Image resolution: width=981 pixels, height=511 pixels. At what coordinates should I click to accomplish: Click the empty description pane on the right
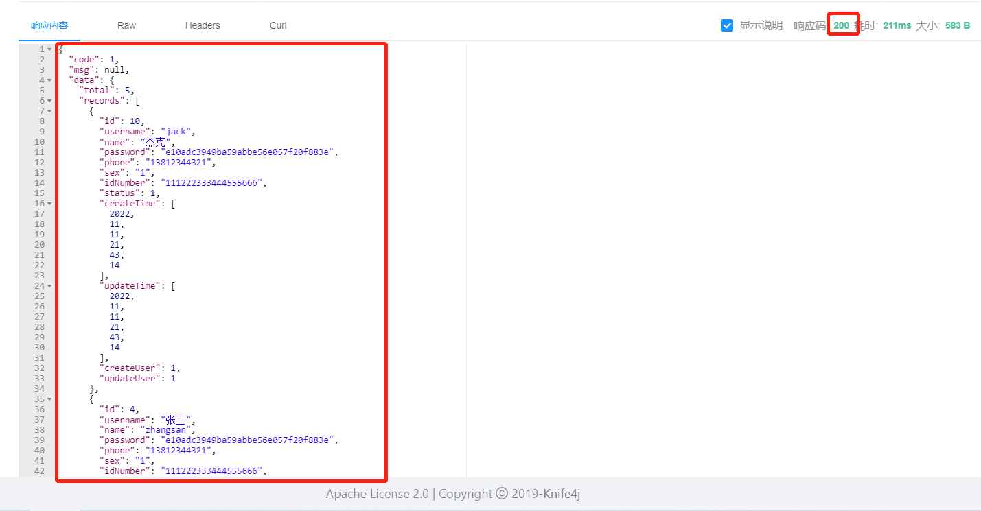pyautogui.click(x=724, y=261)
